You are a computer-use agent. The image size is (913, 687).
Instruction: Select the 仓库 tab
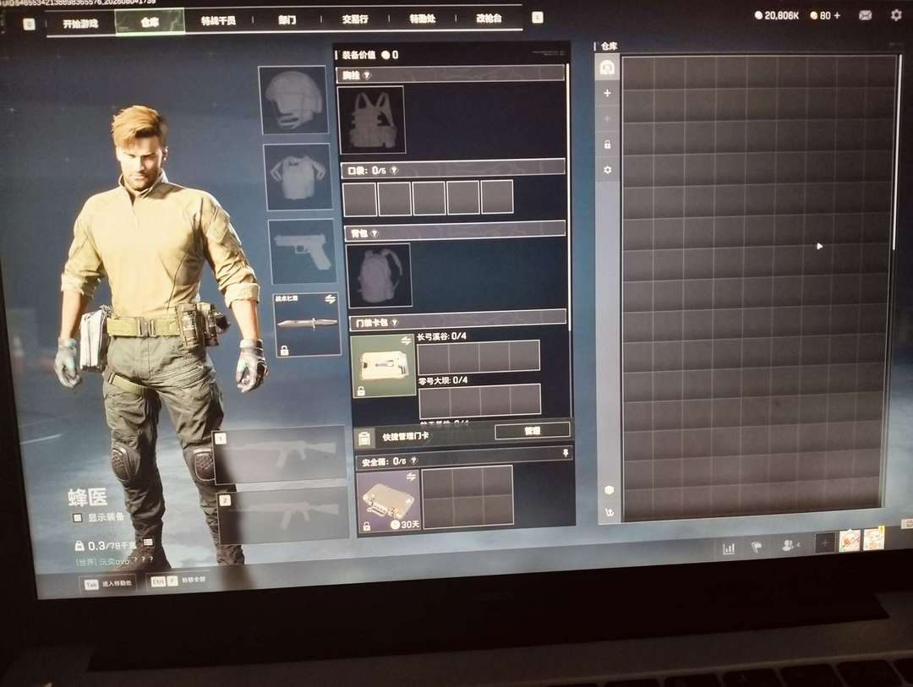coord(150,22)
